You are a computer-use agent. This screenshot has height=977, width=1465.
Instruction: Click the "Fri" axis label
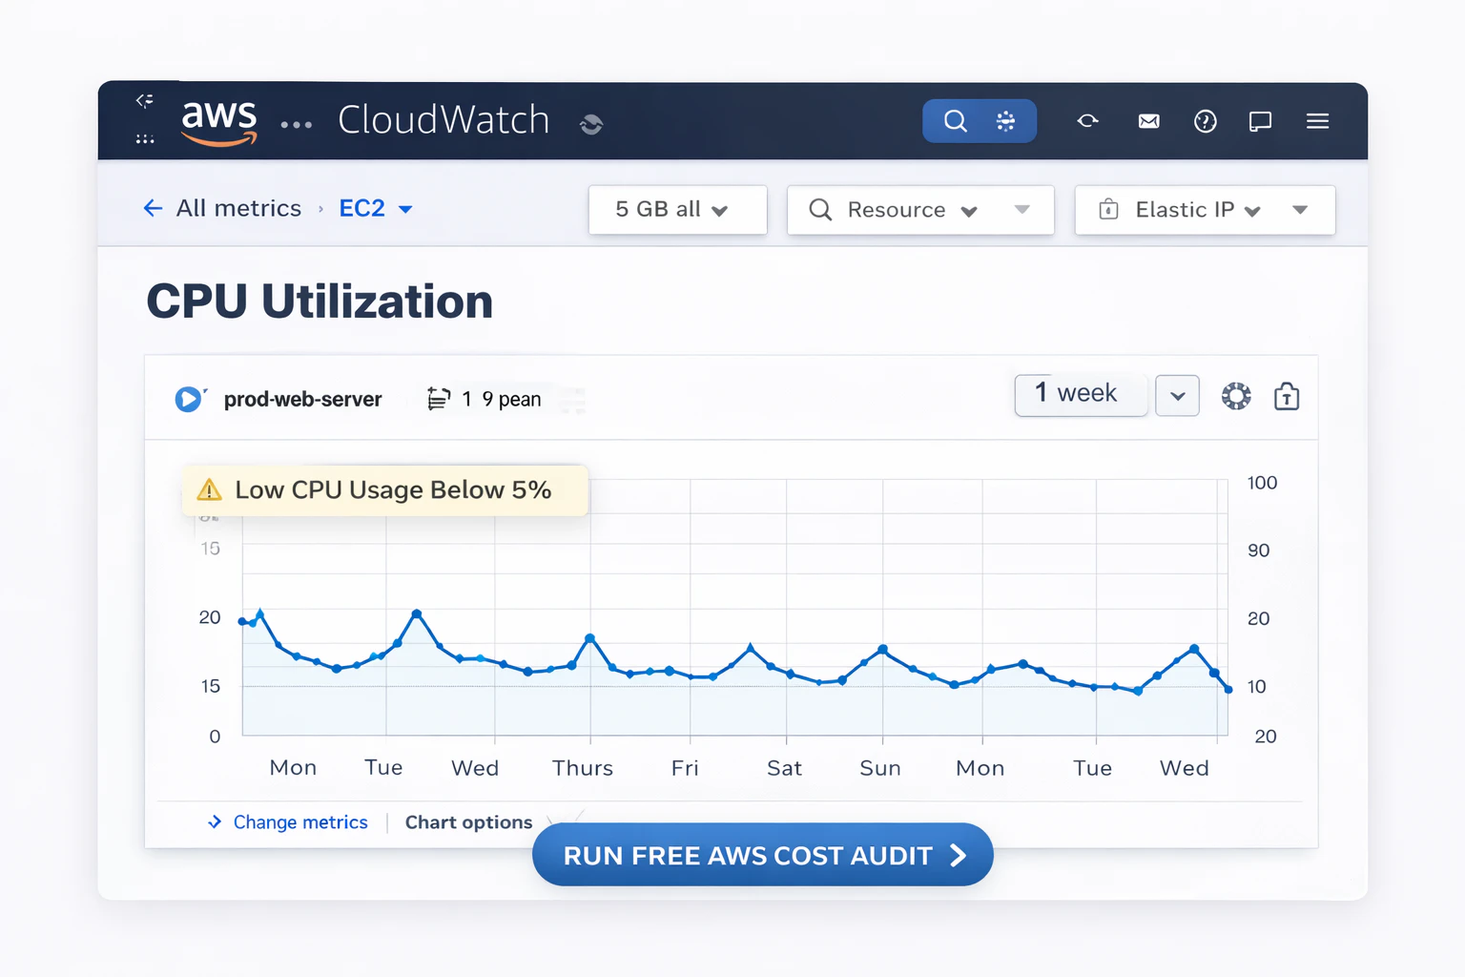[x=685, y=768]
